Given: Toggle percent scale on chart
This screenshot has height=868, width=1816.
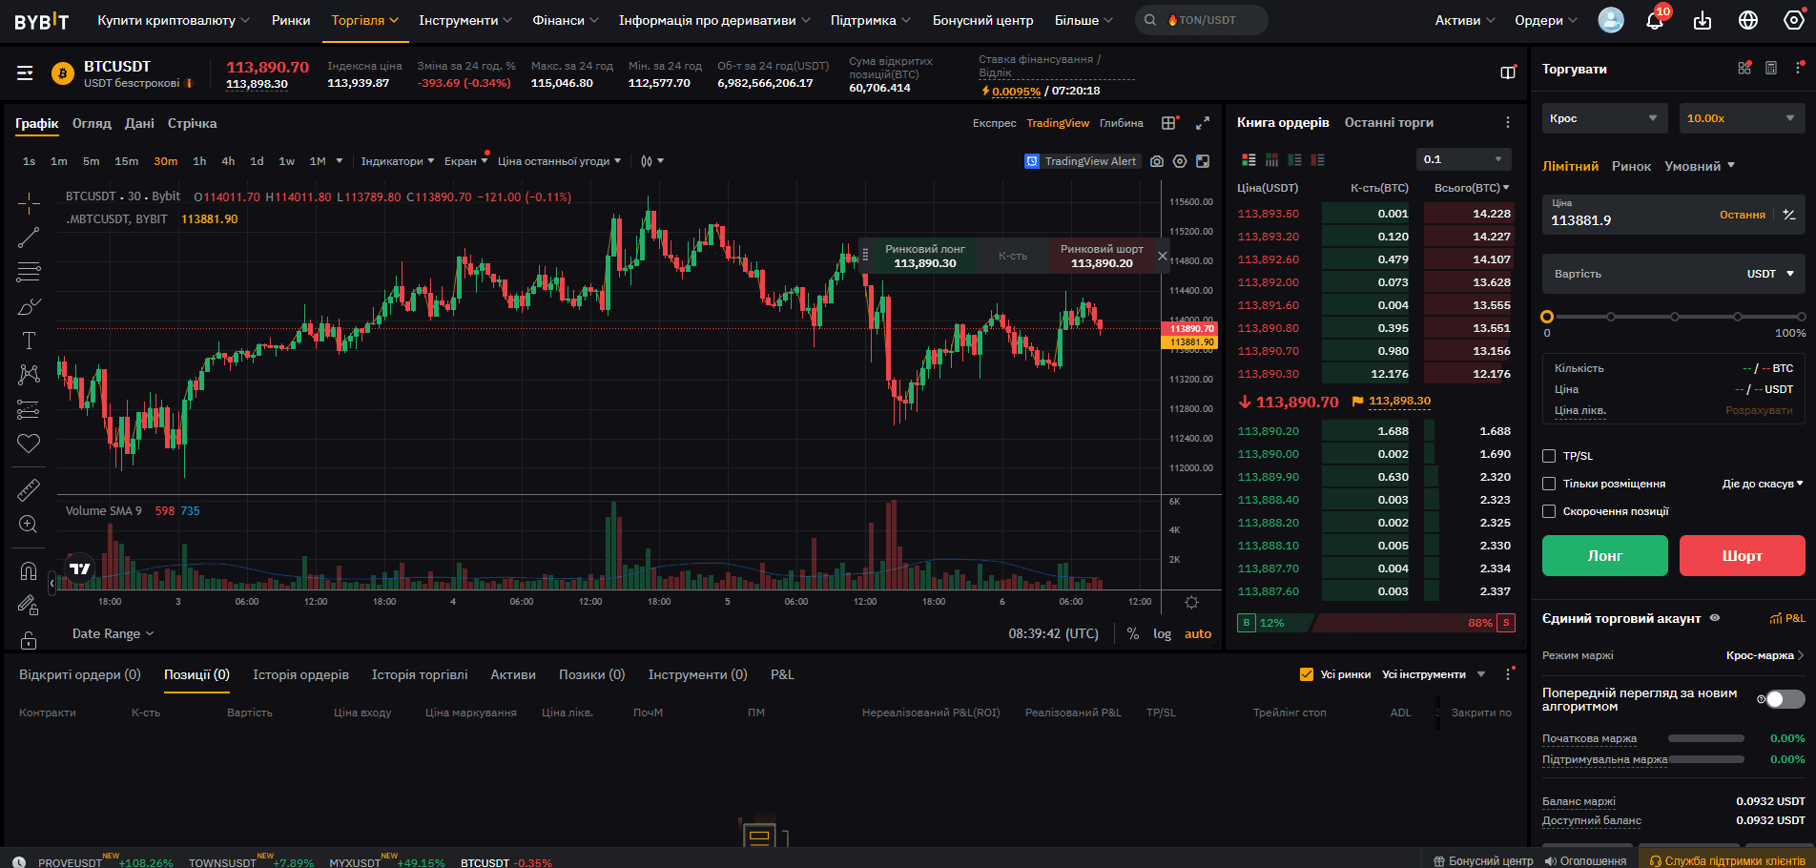Looking at the screenshot, I should 1133,633.
